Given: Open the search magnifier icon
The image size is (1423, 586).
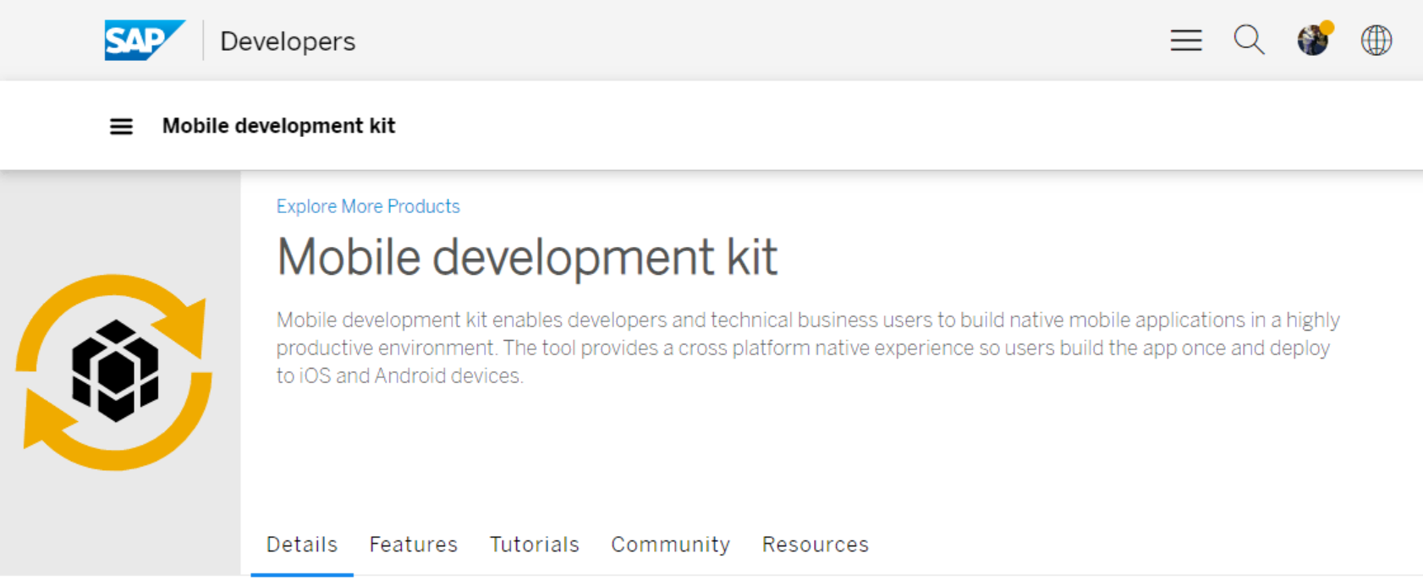Looking at the screenshot, I should click(x=1249, y=40).
